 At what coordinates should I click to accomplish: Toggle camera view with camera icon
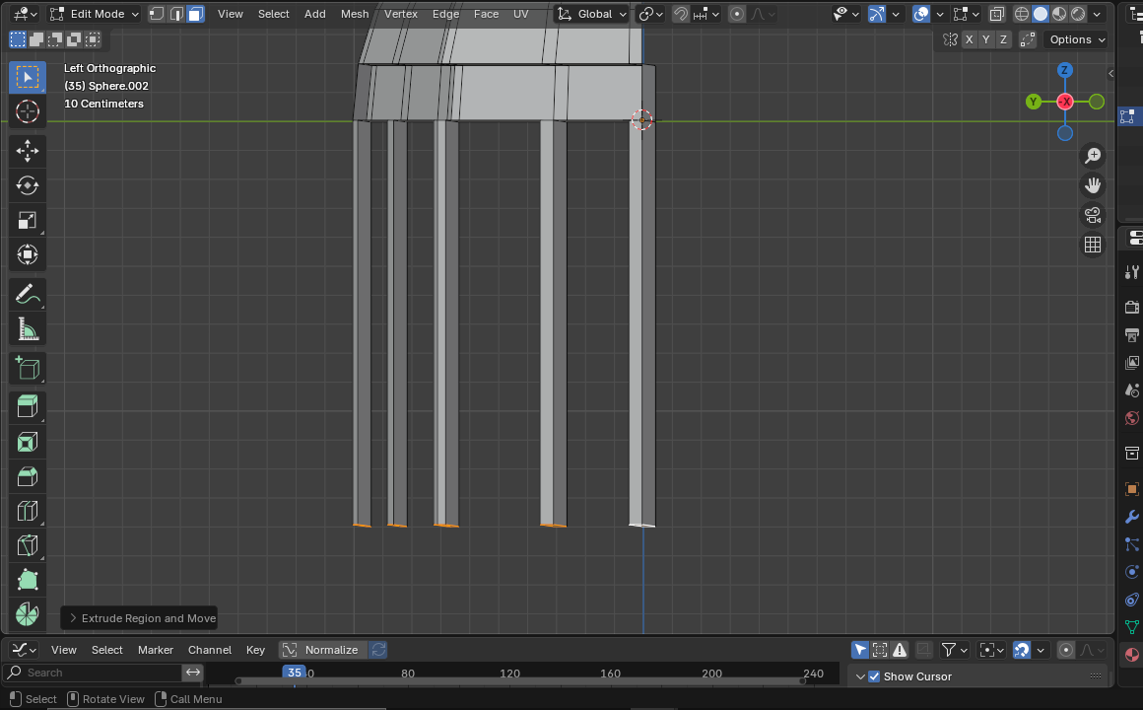[1092, 215]
